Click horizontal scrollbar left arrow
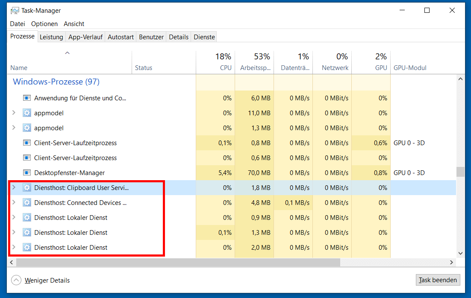The image size is (471, 298). [x=12, y=262]
